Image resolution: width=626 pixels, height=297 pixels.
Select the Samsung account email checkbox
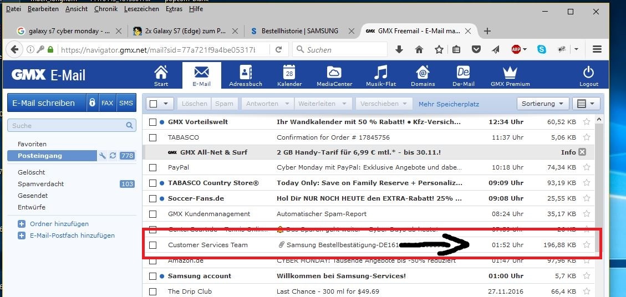click(x=152, y=276)
